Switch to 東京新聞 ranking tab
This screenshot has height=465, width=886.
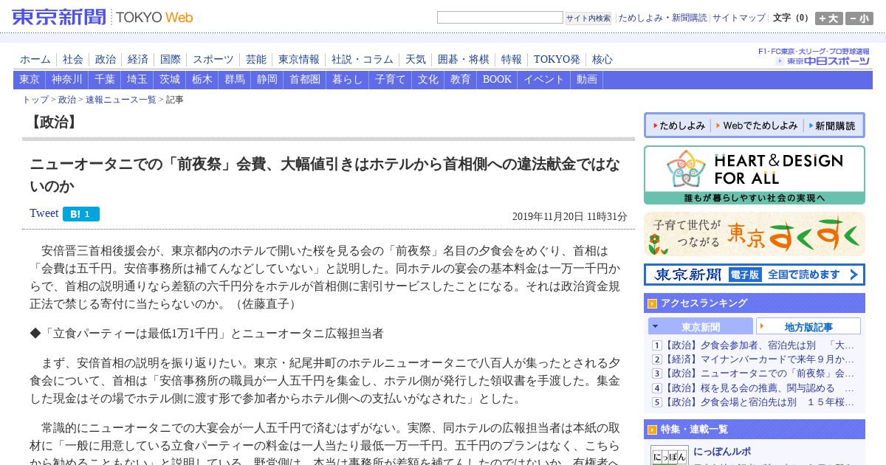coord(701,326)
